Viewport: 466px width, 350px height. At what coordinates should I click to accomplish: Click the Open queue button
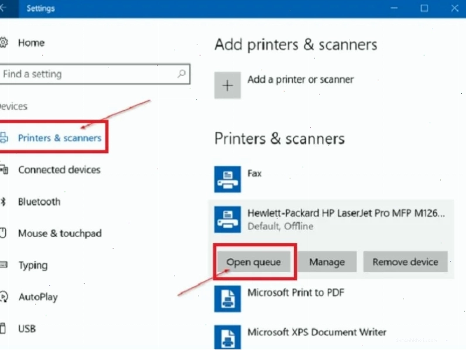click(x=253, y=261)
